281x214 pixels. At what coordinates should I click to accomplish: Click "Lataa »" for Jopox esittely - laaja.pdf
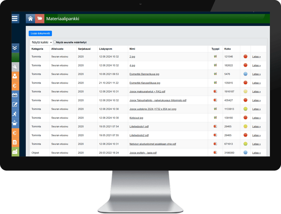pos(256,153)
